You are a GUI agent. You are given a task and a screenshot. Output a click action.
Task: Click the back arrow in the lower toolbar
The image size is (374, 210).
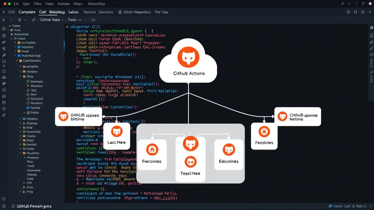(4, 20)
